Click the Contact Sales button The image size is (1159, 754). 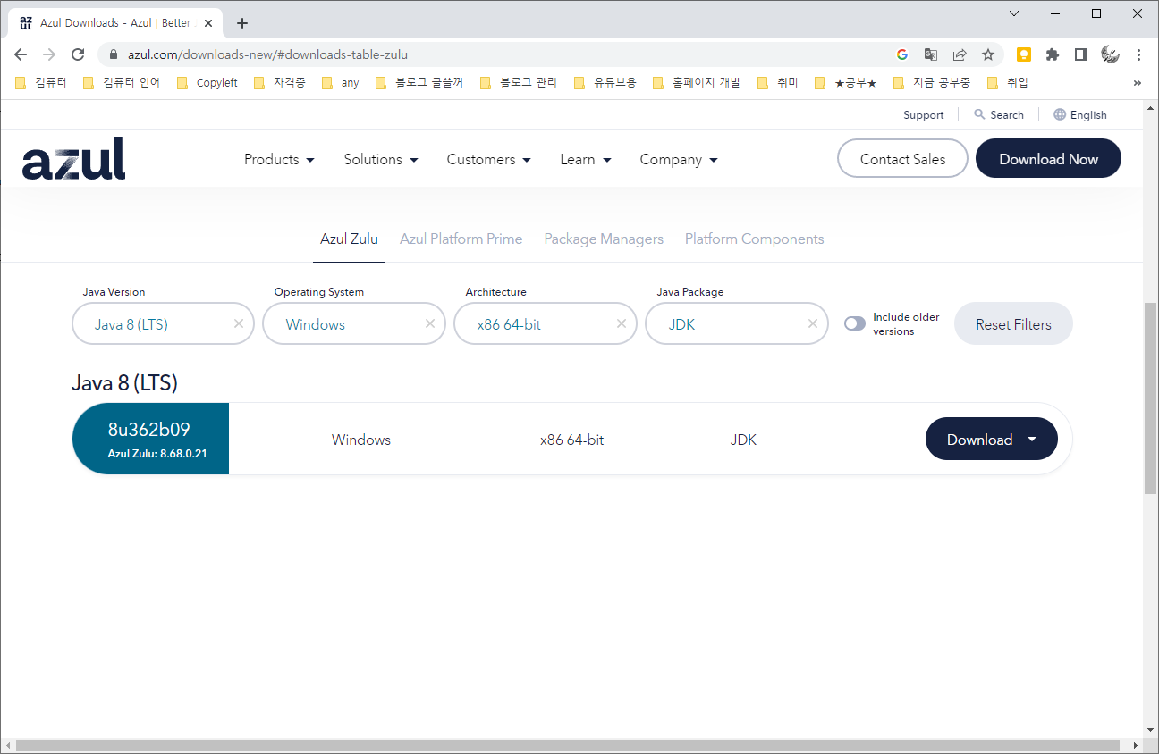click(902, 158)
